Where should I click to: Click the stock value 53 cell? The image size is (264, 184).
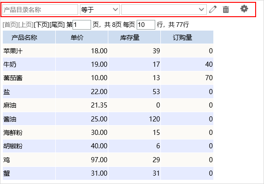tap(134, 92)
